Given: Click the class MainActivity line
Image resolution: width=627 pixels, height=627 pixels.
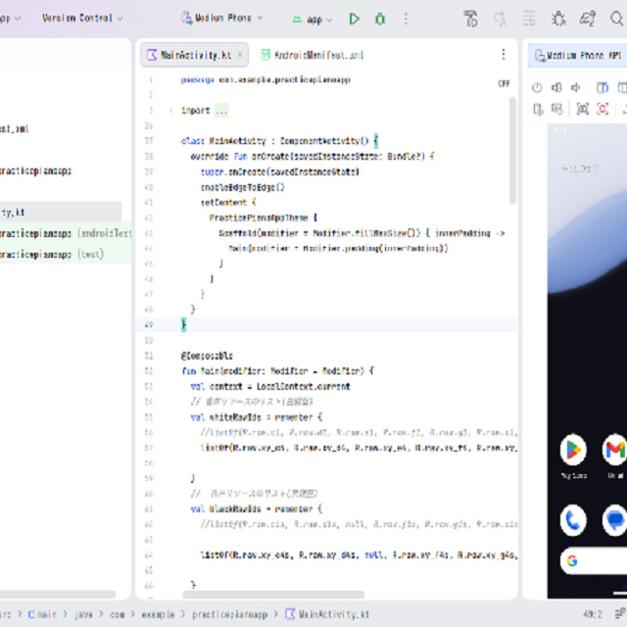Looking at the screenshot, I should [279, 141].
